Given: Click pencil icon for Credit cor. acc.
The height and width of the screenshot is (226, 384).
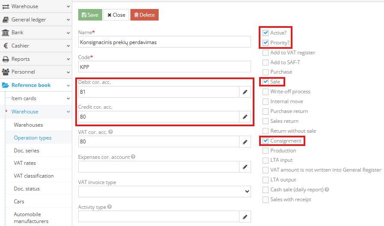Looking at the screenshot, I should pyautogui.click(x=245, y=116).
